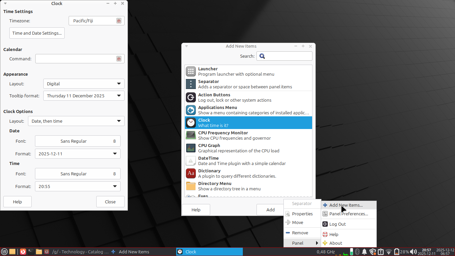
Task: Launch Firefox from the panel launcher
Action: point(23,252)
